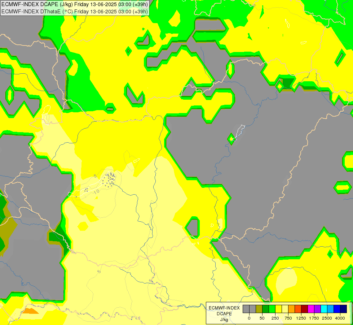Click the legend value 0
The image size is (353, 325).
(x=249, y=318)
